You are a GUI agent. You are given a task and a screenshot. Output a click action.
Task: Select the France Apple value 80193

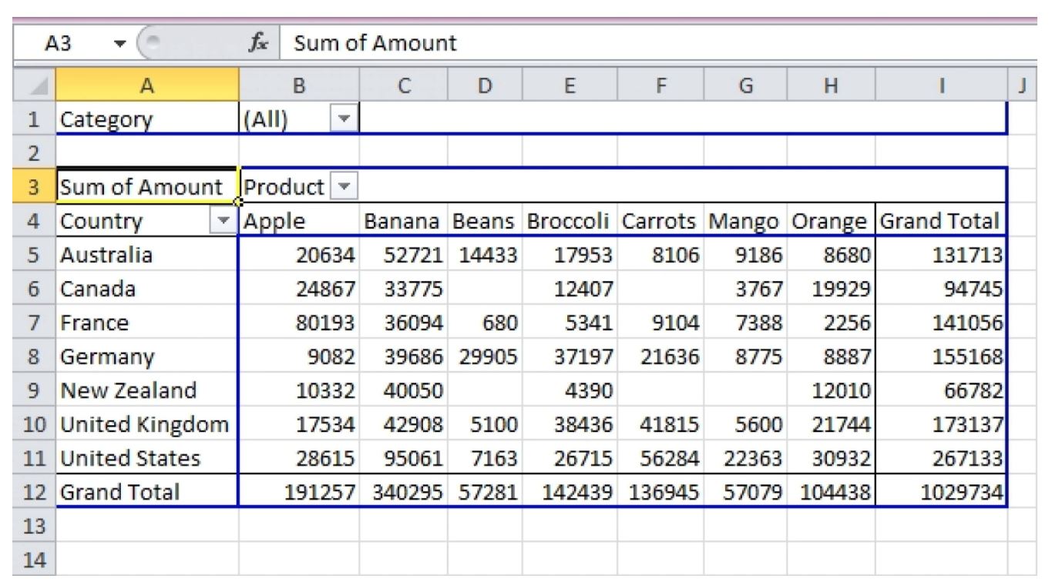click(299, 323)
